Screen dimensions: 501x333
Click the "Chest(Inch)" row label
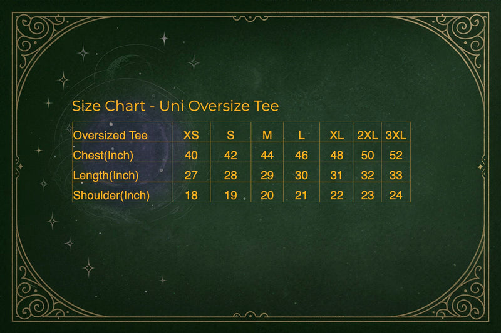[x=103, y=155]
